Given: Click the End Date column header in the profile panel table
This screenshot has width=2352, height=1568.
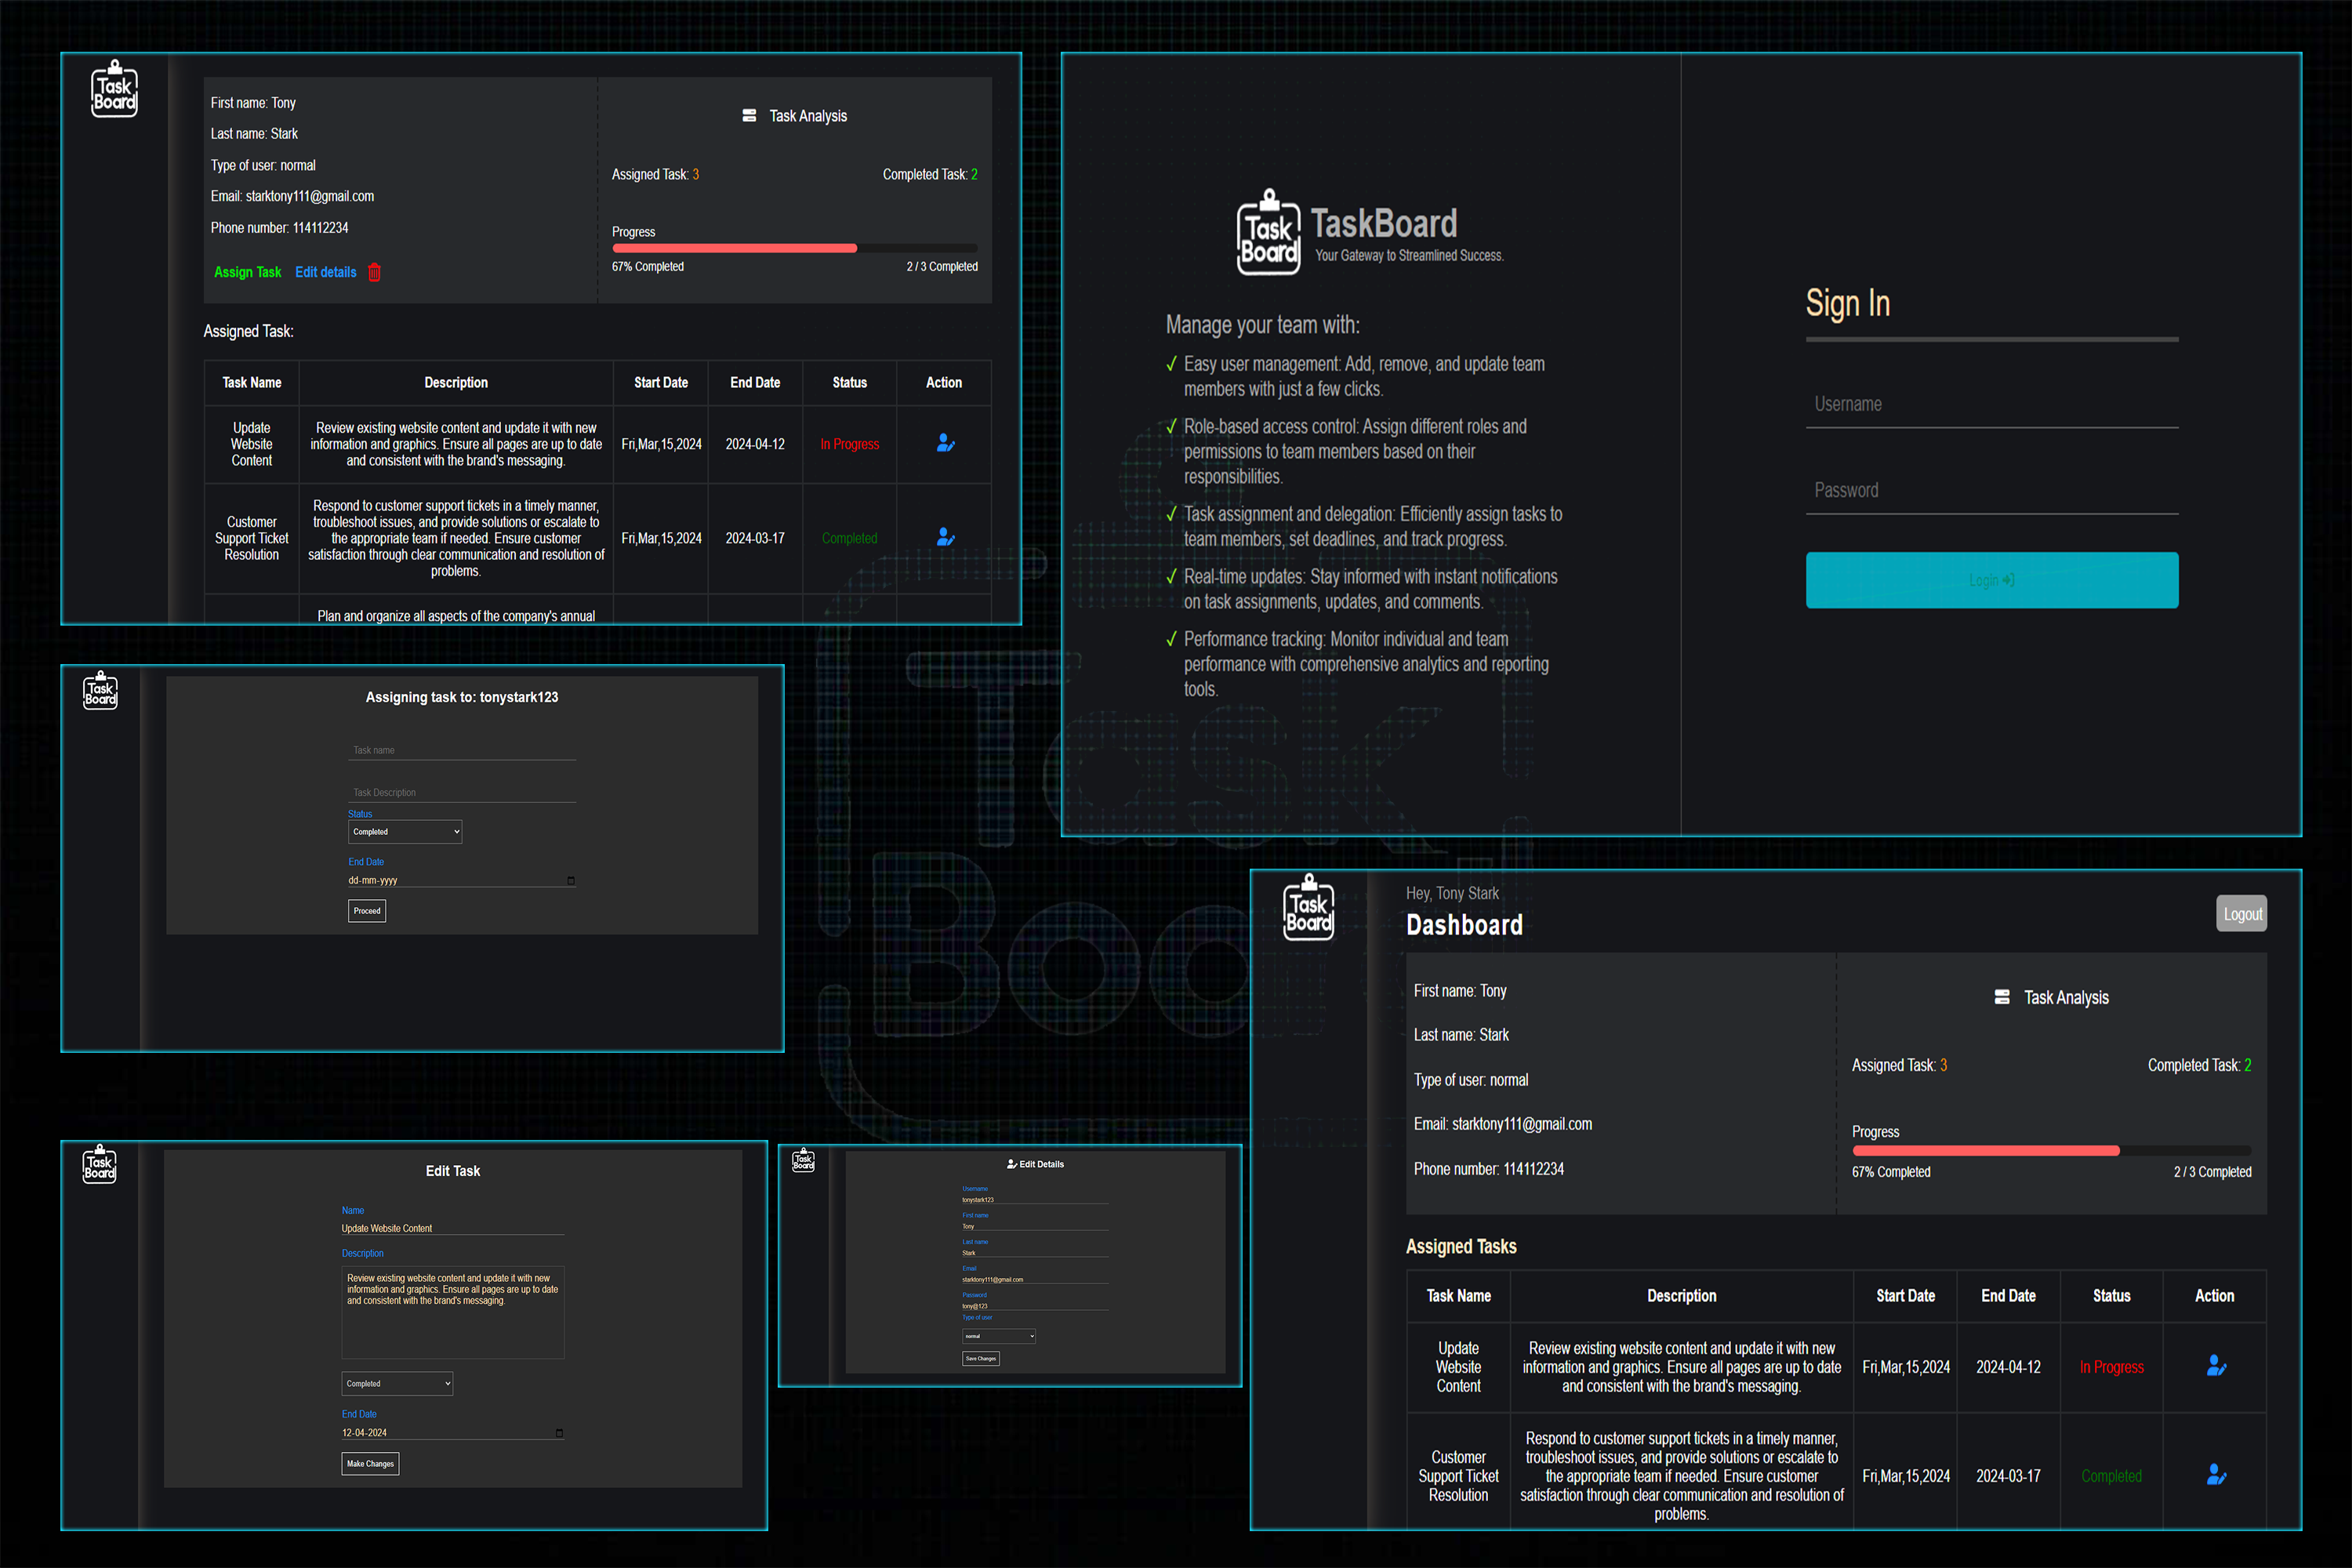Looking at the screenshot, I should 755,383.
